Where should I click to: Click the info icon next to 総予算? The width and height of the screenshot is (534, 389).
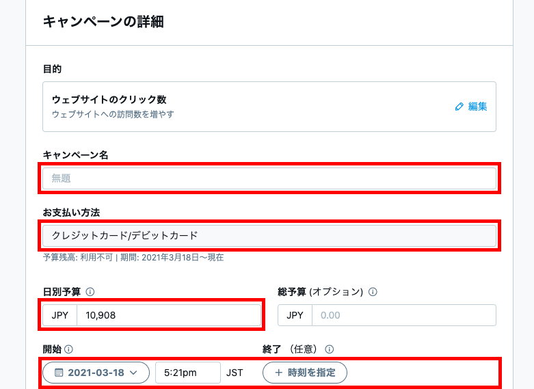(x=373, y=292)
